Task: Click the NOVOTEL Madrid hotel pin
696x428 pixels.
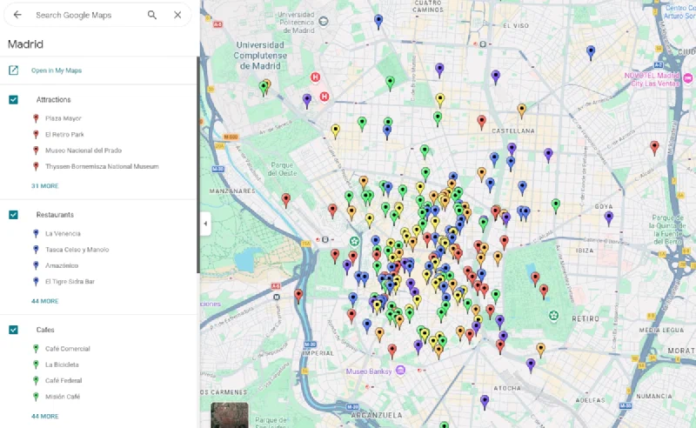Action: (688, 78)
